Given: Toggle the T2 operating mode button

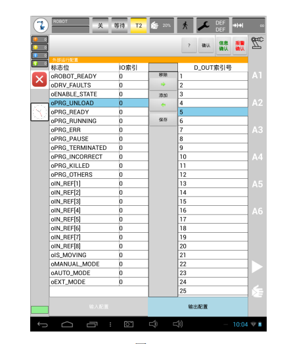Looking at the screenshot, I should click(139, 26).
